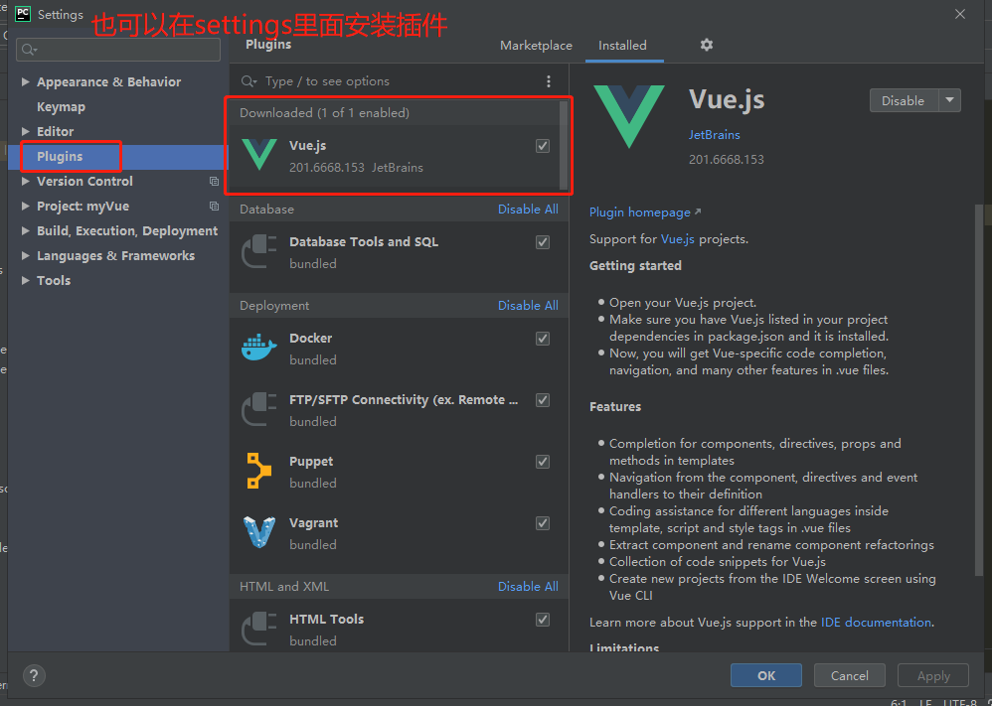
Task: Click the large Vue.js logo in details pane
Action: pos(629,117)
